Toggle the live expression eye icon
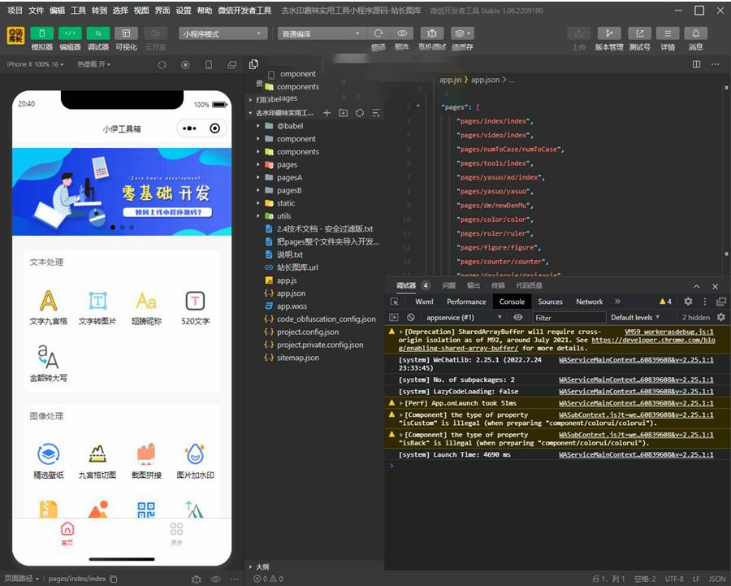Screen dimensions: 731x586 click(518, 318)
